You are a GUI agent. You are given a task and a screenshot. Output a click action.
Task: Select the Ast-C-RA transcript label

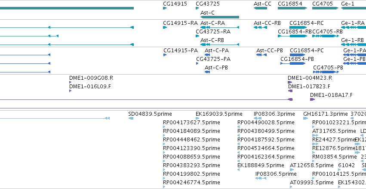click(212, 23)
